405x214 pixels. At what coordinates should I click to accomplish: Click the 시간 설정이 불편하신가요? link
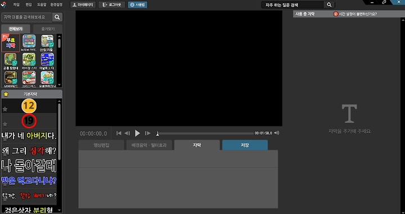coord(358,14)
